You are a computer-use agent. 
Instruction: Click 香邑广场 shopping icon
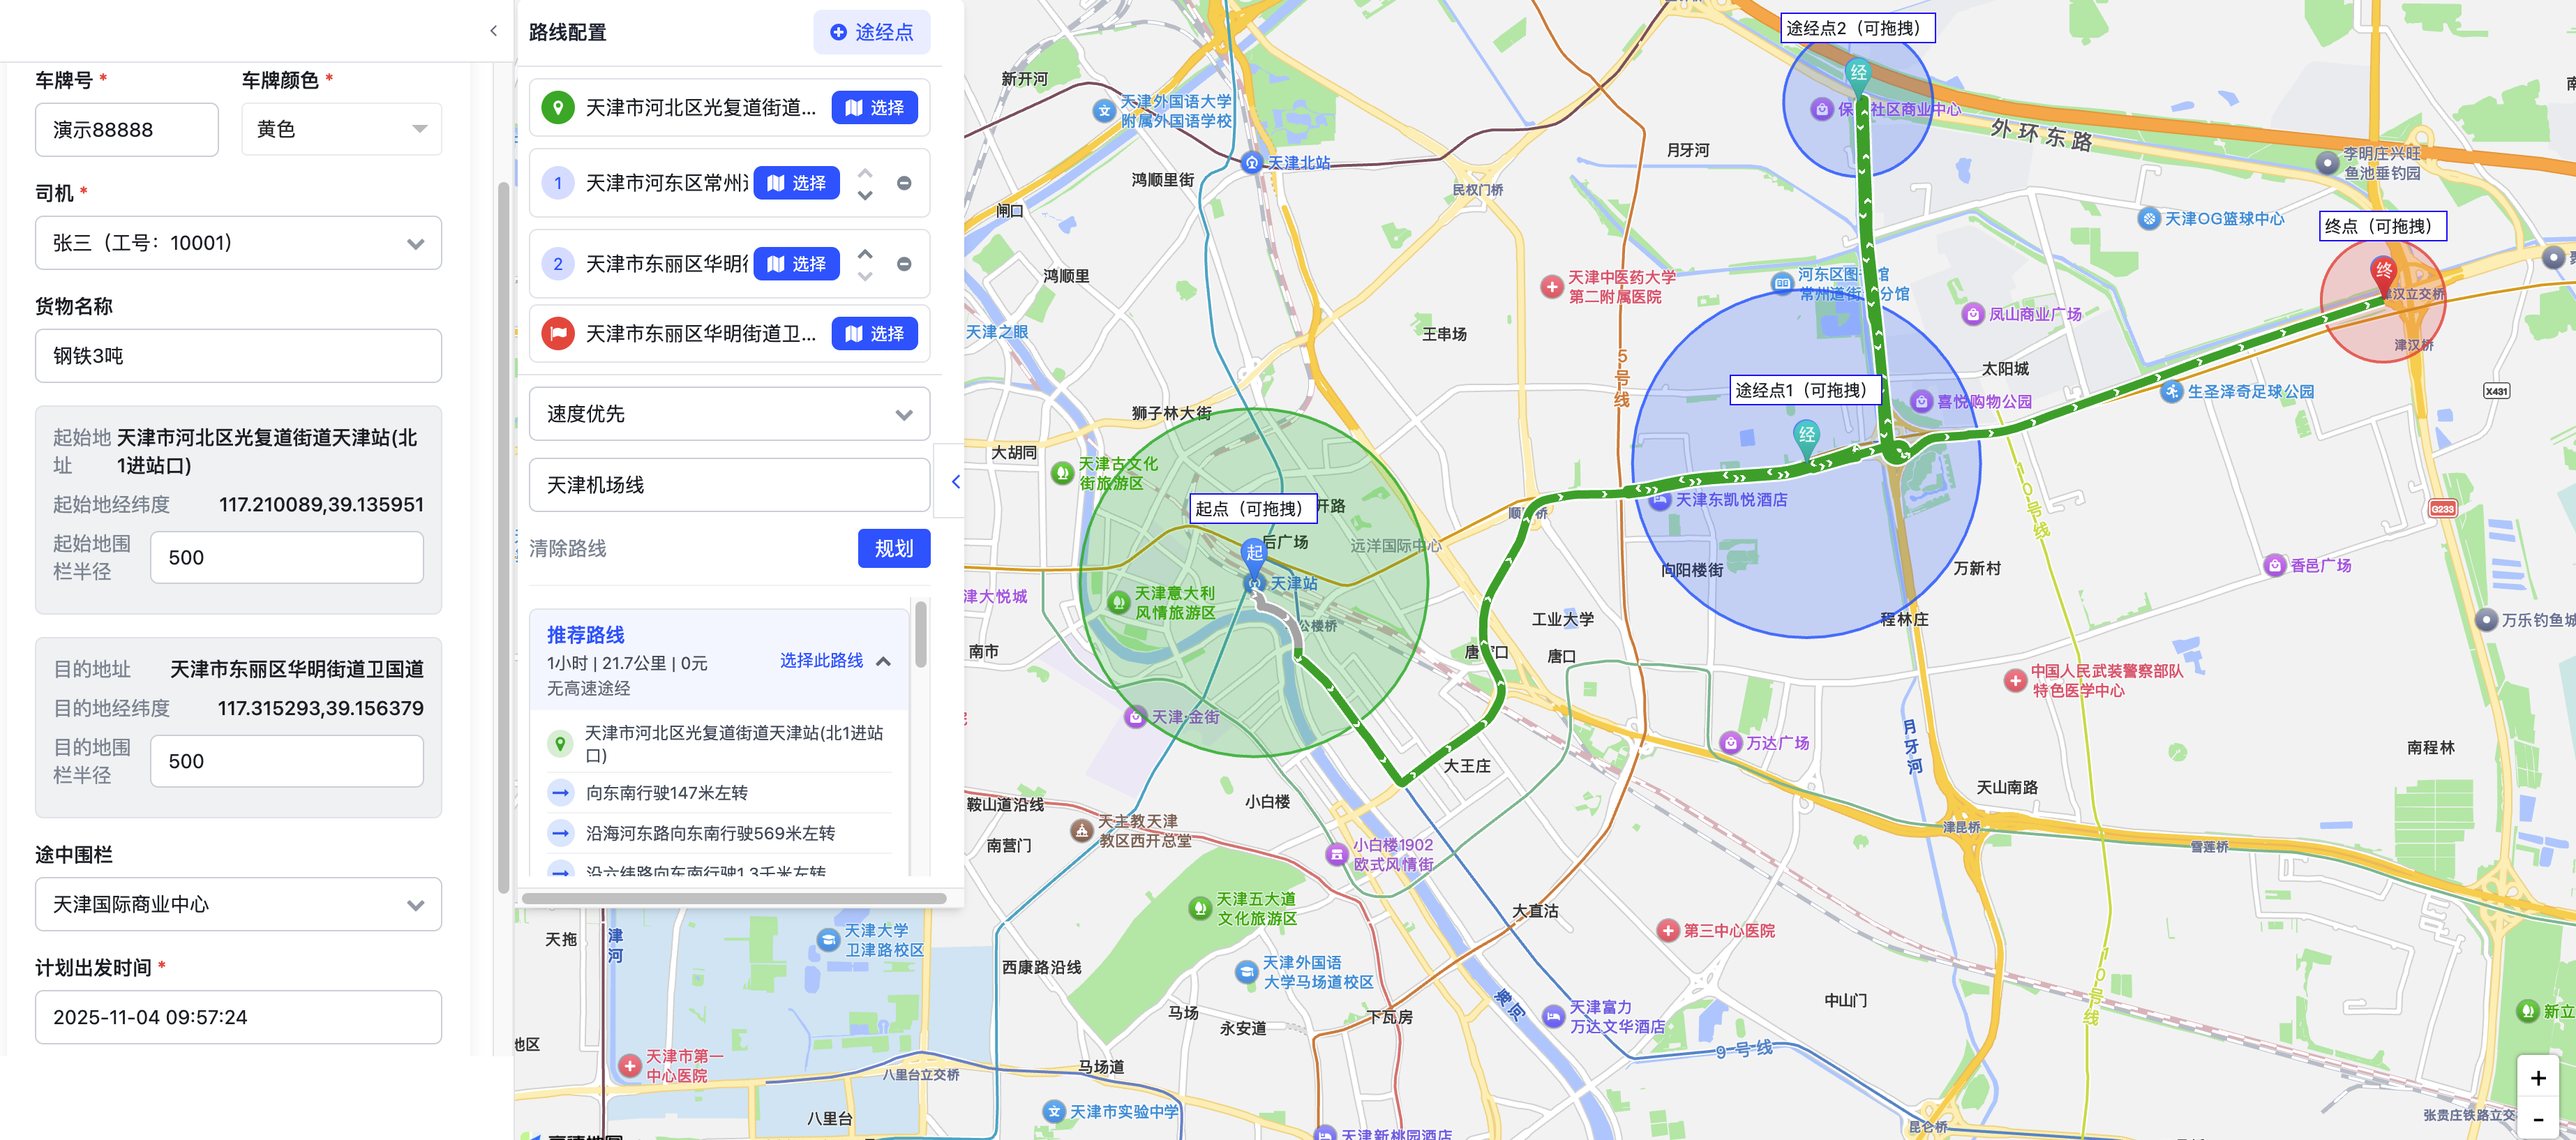click(x=2275, y=565)
